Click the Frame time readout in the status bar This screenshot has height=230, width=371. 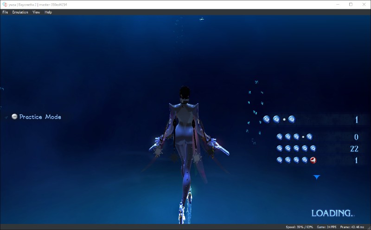click(x=352, y=227)
